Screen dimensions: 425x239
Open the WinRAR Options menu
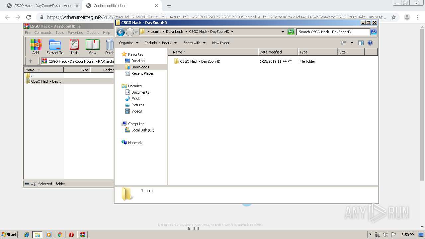click(93, 33)
